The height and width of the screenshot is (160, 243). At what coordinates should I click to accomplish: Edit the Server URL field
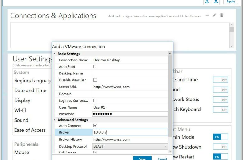(x=130, y=87)
